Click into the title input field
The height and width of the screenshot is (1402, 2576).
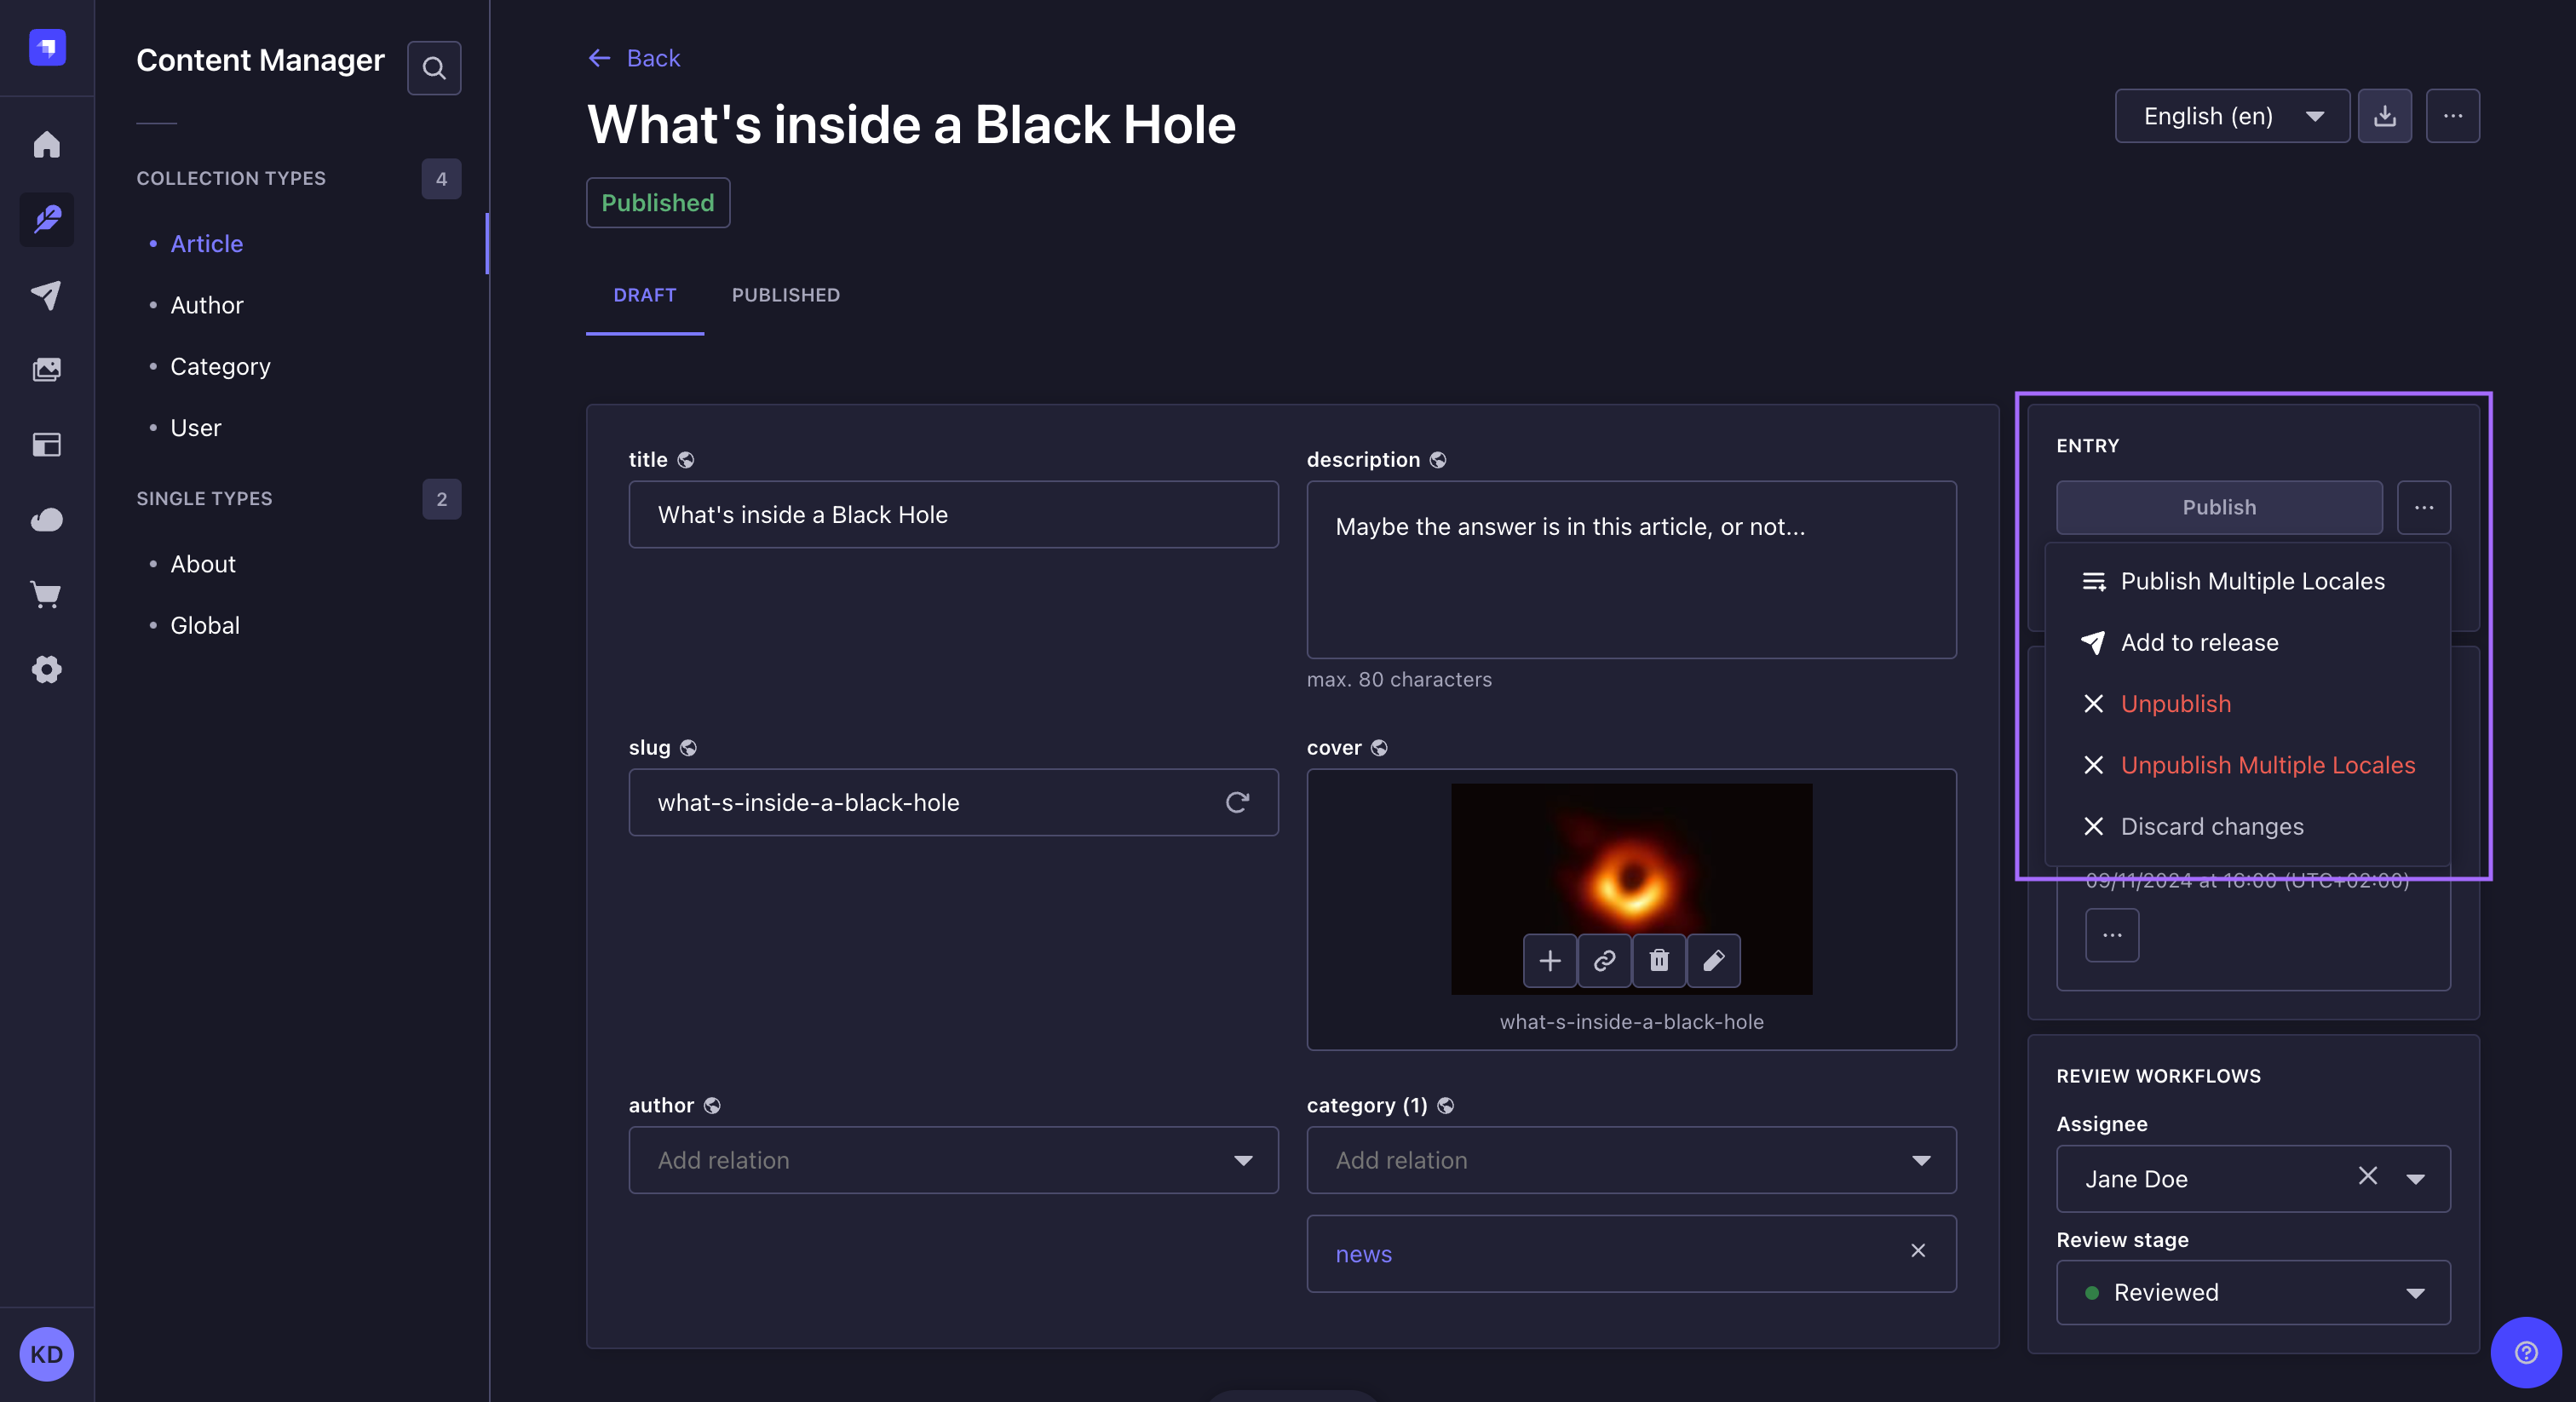click(952, 514)
